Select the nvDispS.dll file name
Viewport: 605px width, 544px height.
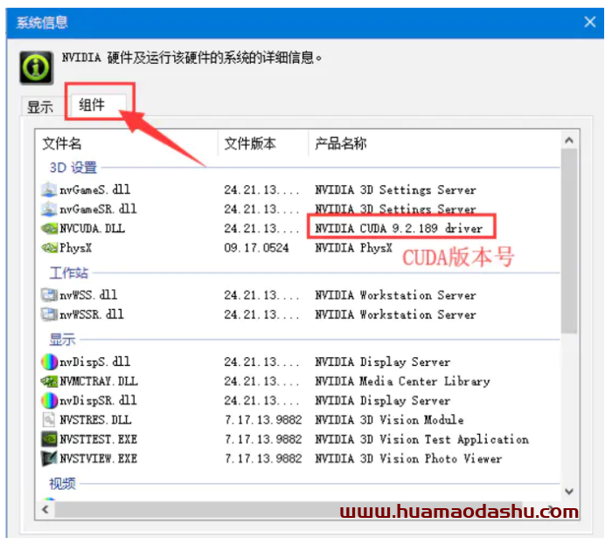pyautogui.click(x=95, y=362)
